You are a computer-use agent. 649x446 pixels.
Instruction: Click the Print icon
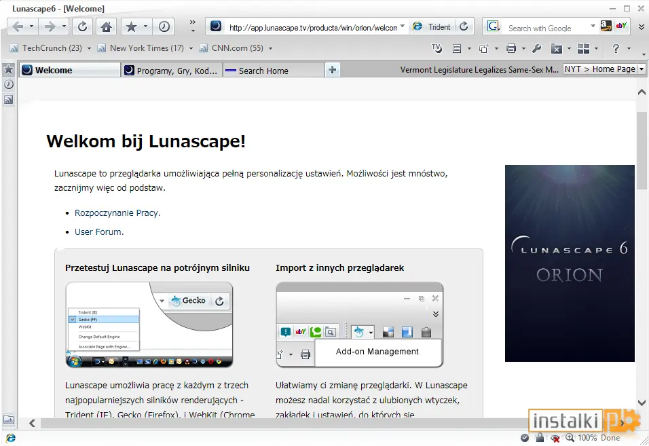[x=511, y=48]
